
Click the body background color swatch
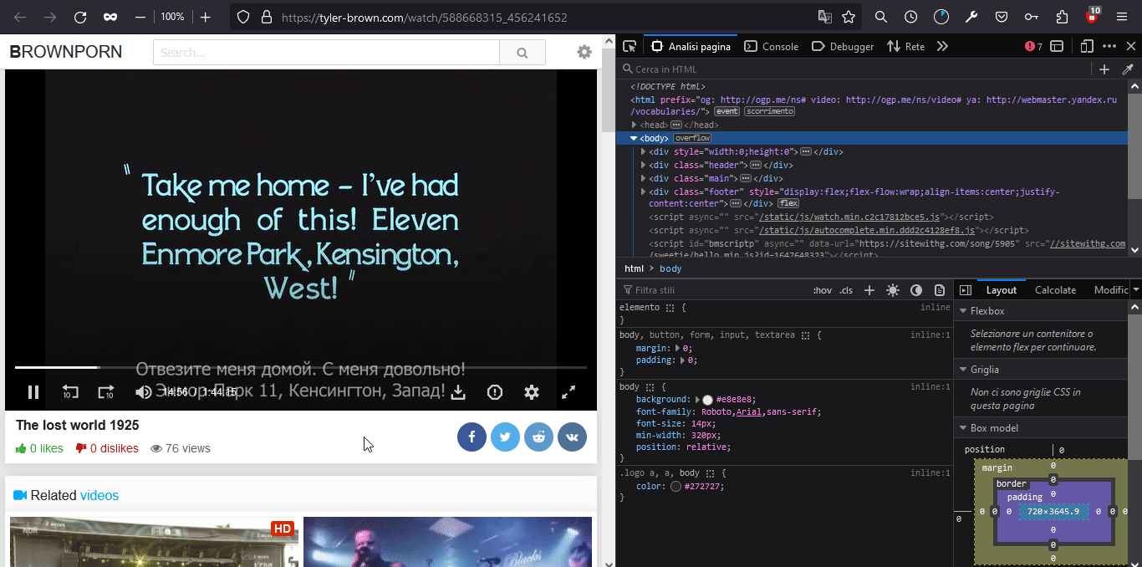click(x=707, y=400)
